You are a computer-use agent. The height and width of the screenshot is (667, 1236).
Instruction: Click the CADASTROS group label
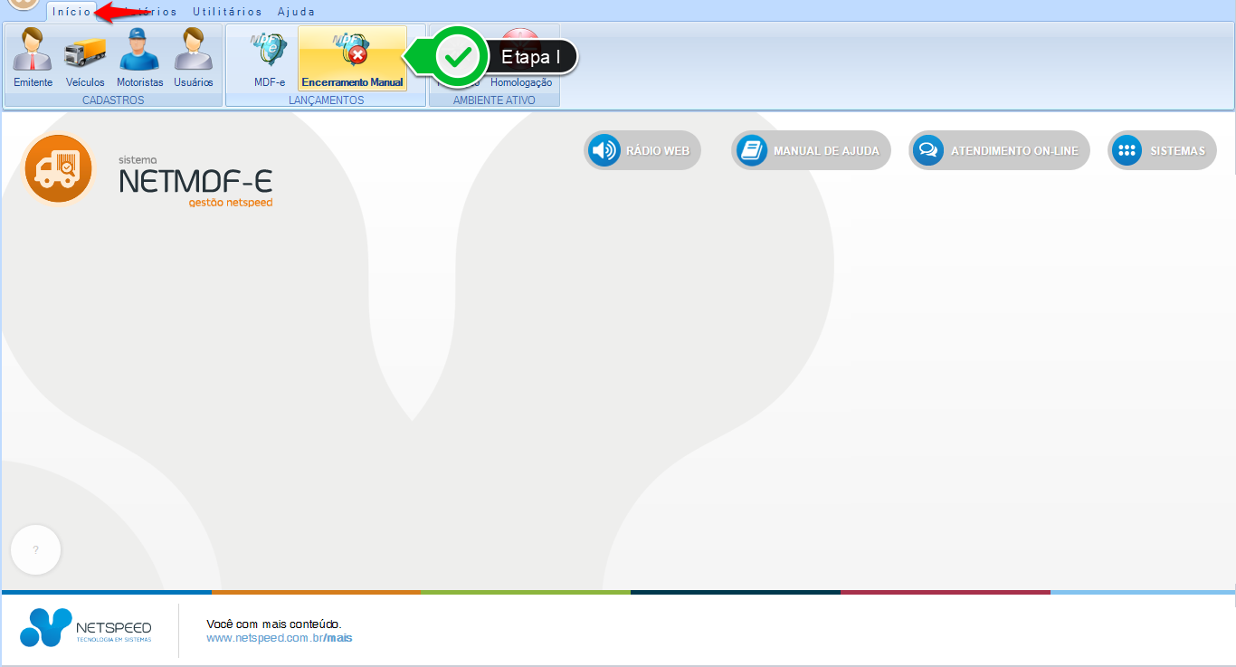point(113,100)
